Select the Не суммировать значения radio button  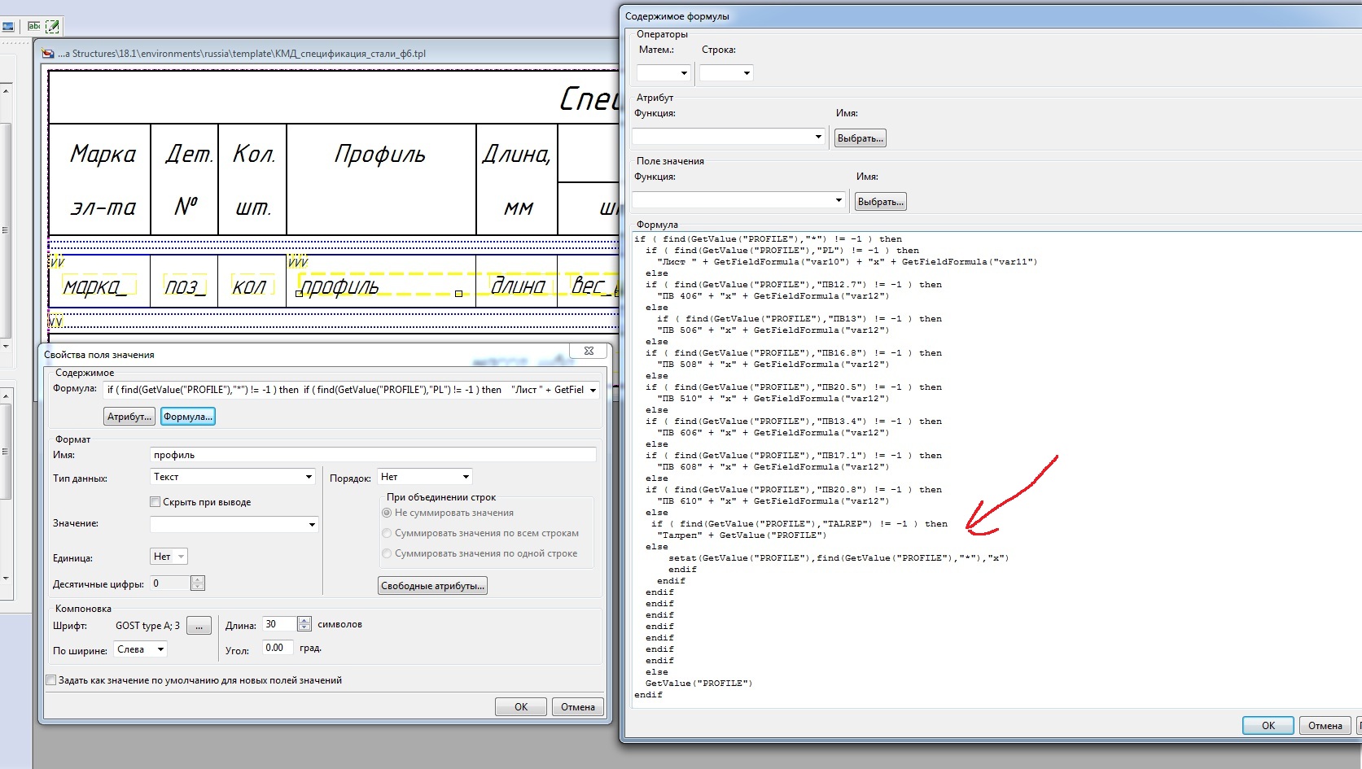[387, 513]
